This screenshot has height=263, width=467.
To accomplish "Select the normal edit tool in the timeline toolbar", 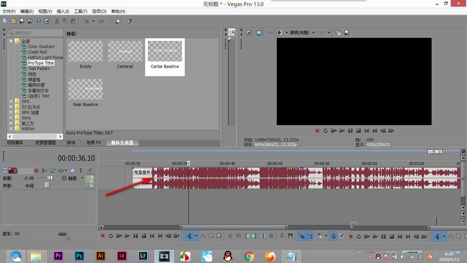I will tap(189, 236).
